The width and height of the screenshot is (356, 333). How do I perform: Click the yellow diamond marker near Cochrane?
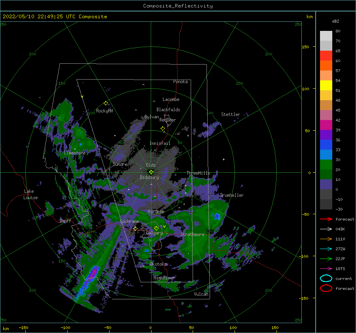pos(135,229)
